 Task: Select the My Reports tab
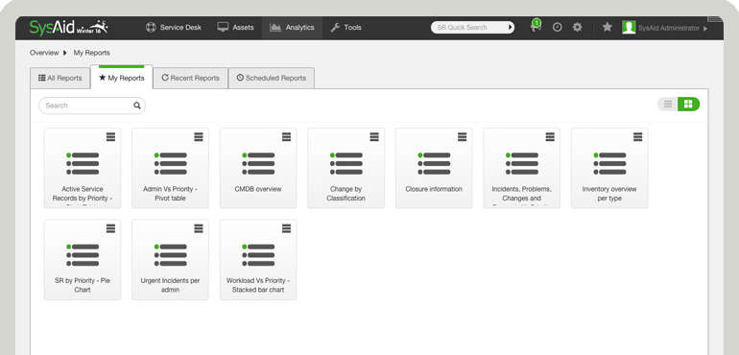click(x=122, y=78)
